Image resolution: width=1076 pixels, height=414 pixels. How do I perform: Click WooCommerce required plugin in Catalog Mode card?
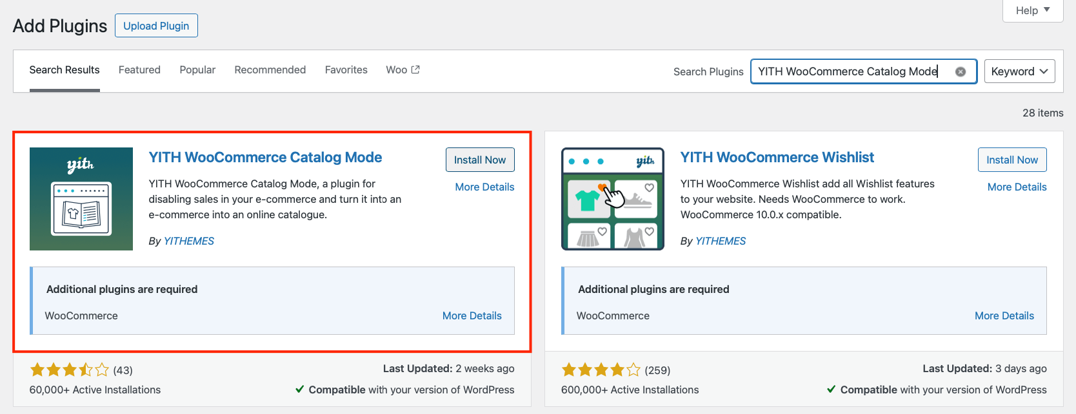tap(81, 315)
